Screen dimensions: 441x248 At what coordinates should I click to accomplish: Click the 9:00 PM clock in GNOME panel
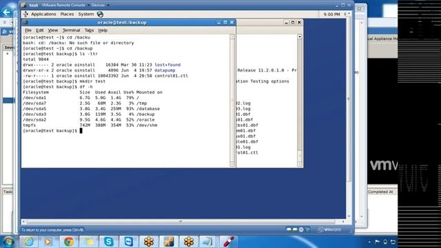click(331, 14)
